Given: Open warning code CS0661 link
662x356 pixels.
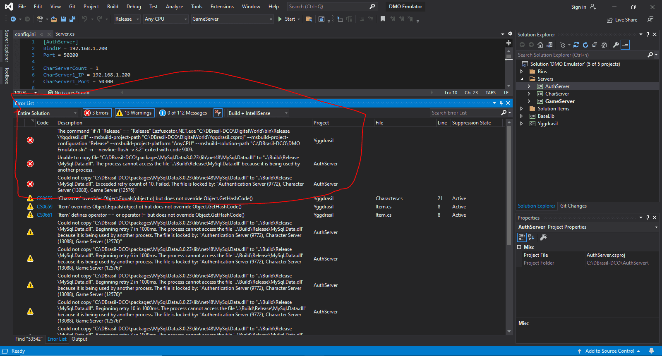Looking at the screenshot, I should (x=45, y=215).
